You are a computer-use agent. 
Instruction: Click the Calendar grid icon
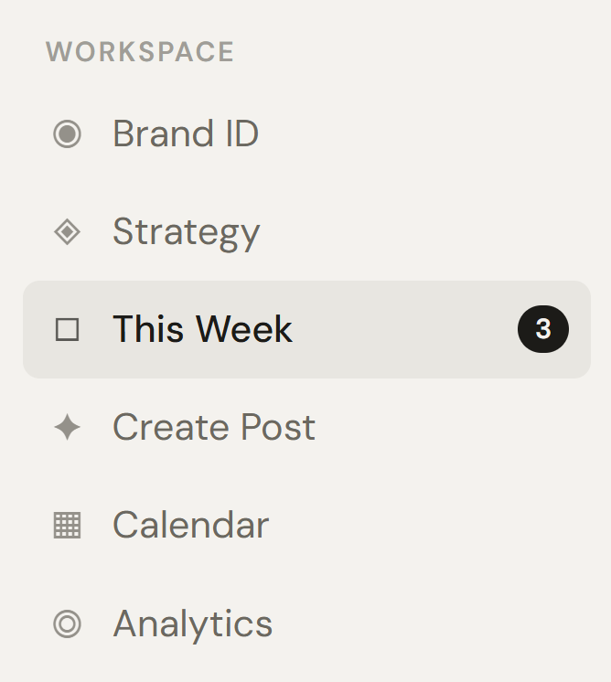(x=67, y=525)
